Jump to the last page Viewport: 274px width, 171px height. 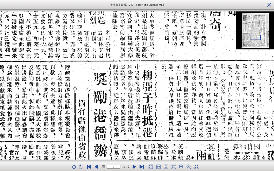pos(142,167)
